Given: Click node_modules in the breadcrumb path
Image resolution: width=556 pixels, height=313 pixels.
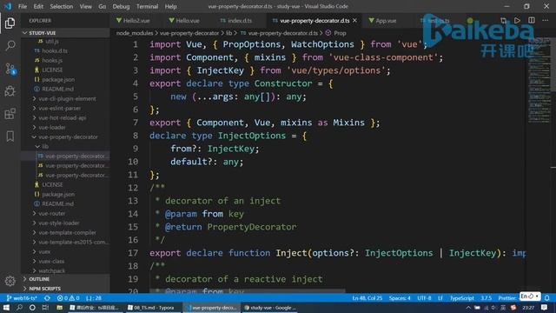Looking at the screenshot, I should [135, 33].
